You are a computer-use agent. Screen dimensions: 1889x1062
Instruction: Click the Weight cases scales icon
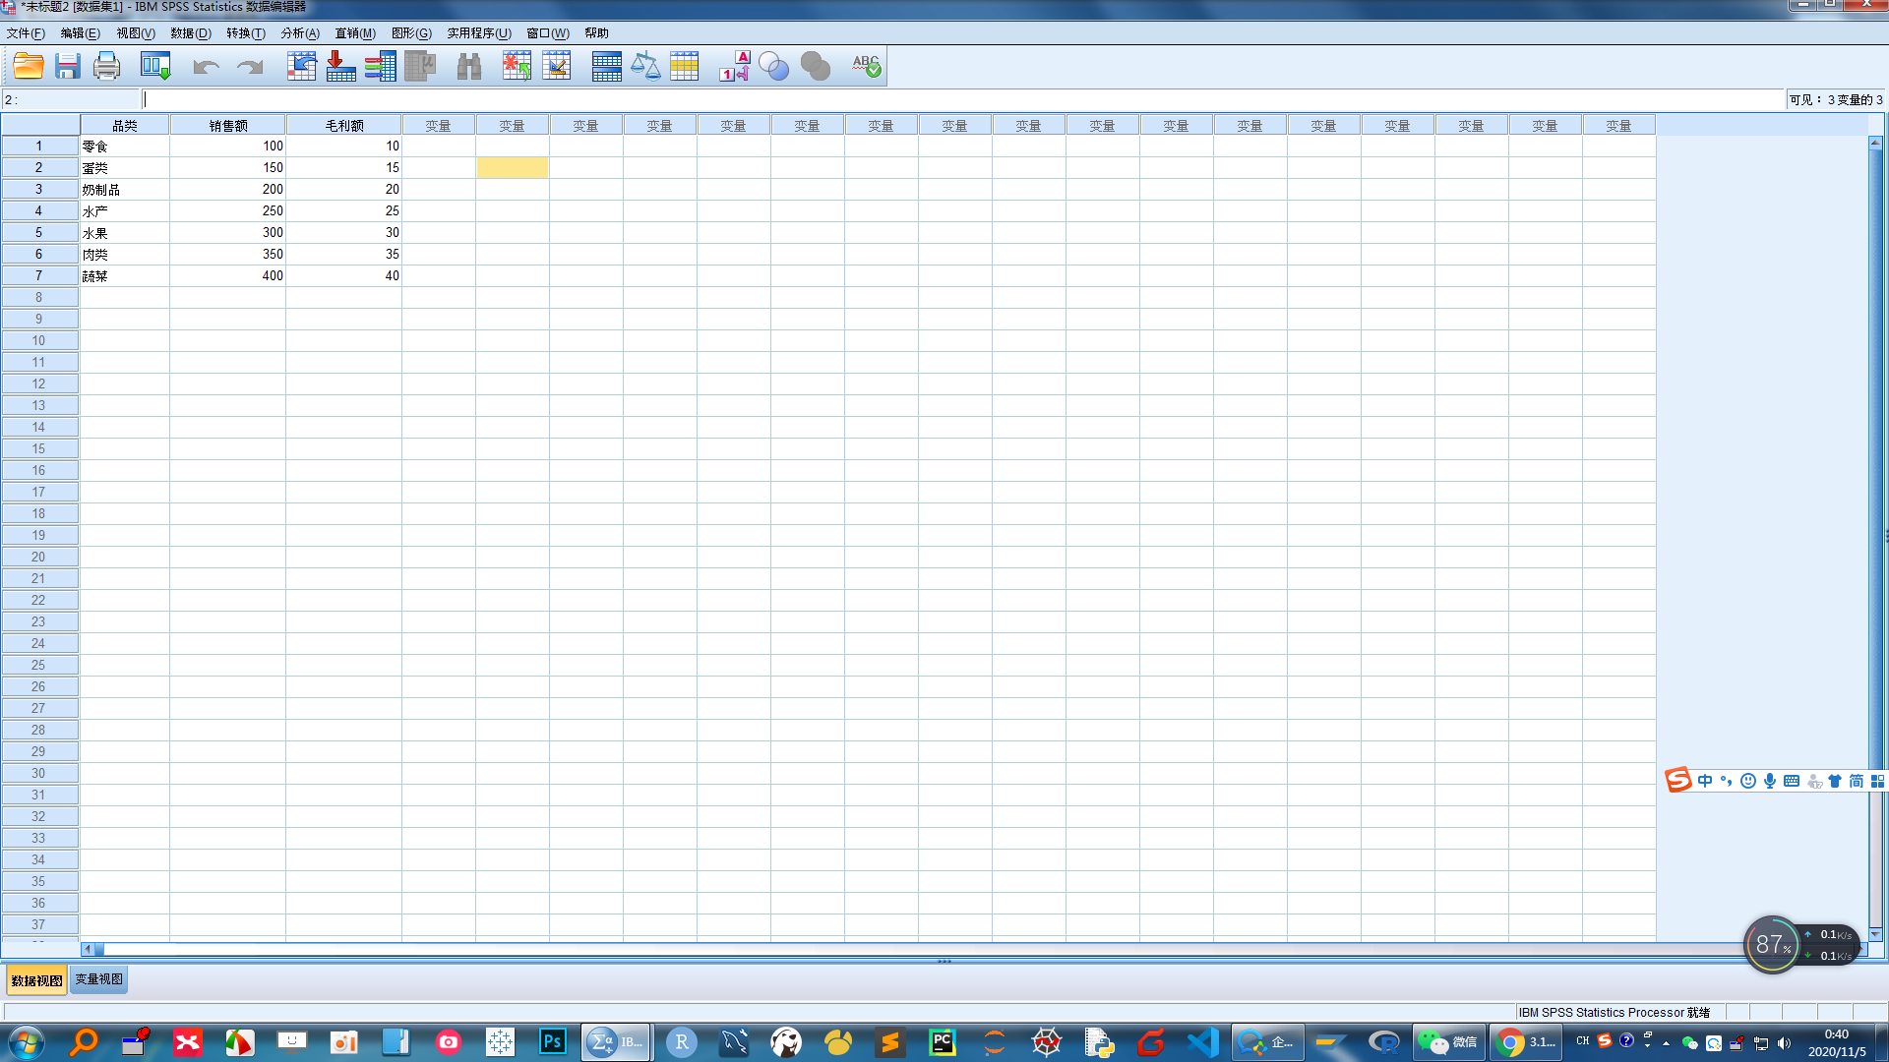645,67
